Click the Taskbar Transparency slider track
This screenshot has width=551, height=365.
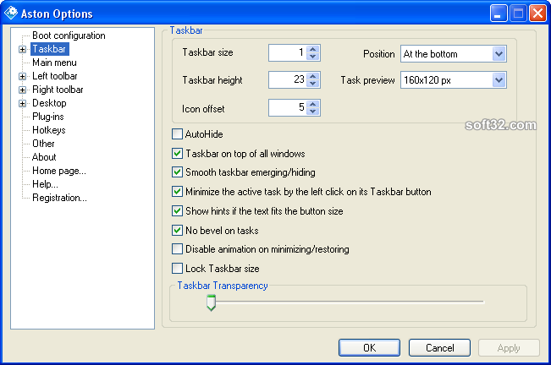tap(345, 302)
